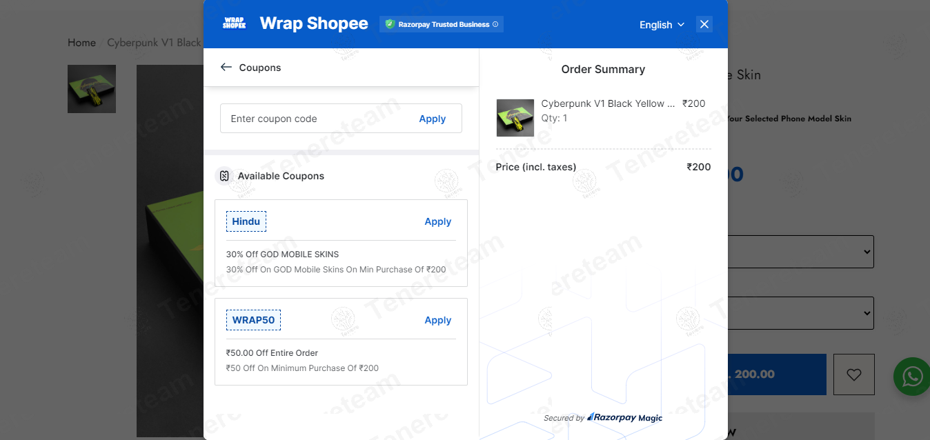Click the Wrap Shopee logo icon

[234, 23]
